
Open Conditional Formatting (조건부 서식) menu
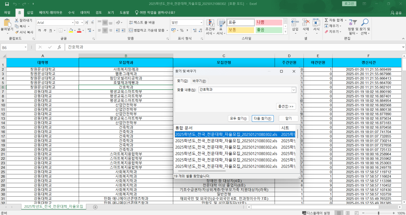[x=210, y=27]
